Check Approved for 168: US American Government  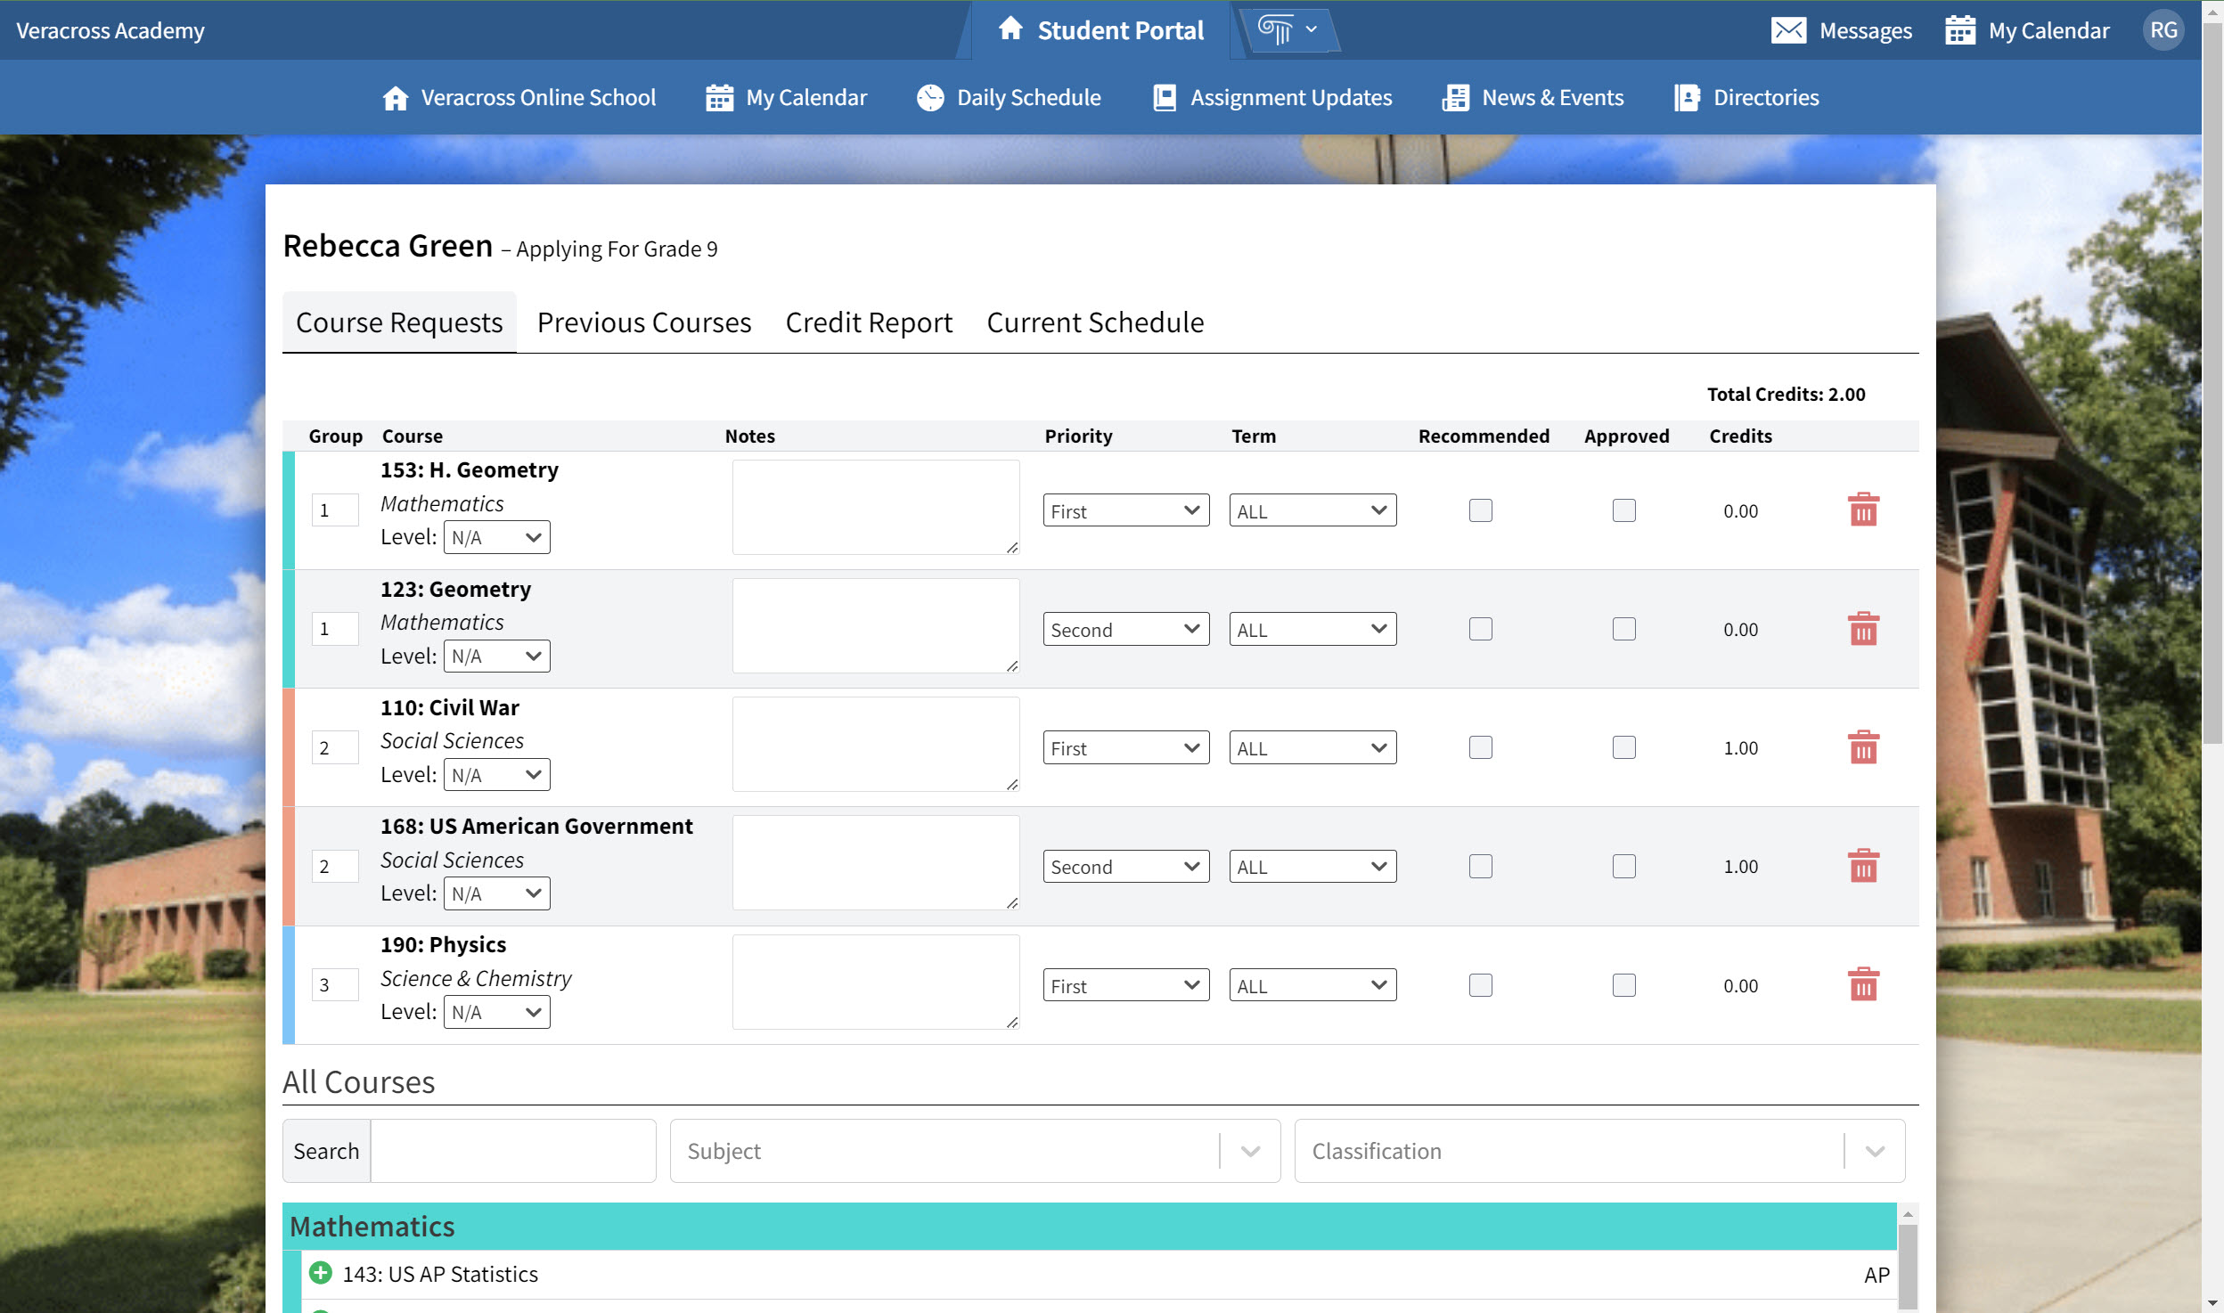tap(1623, 865)
